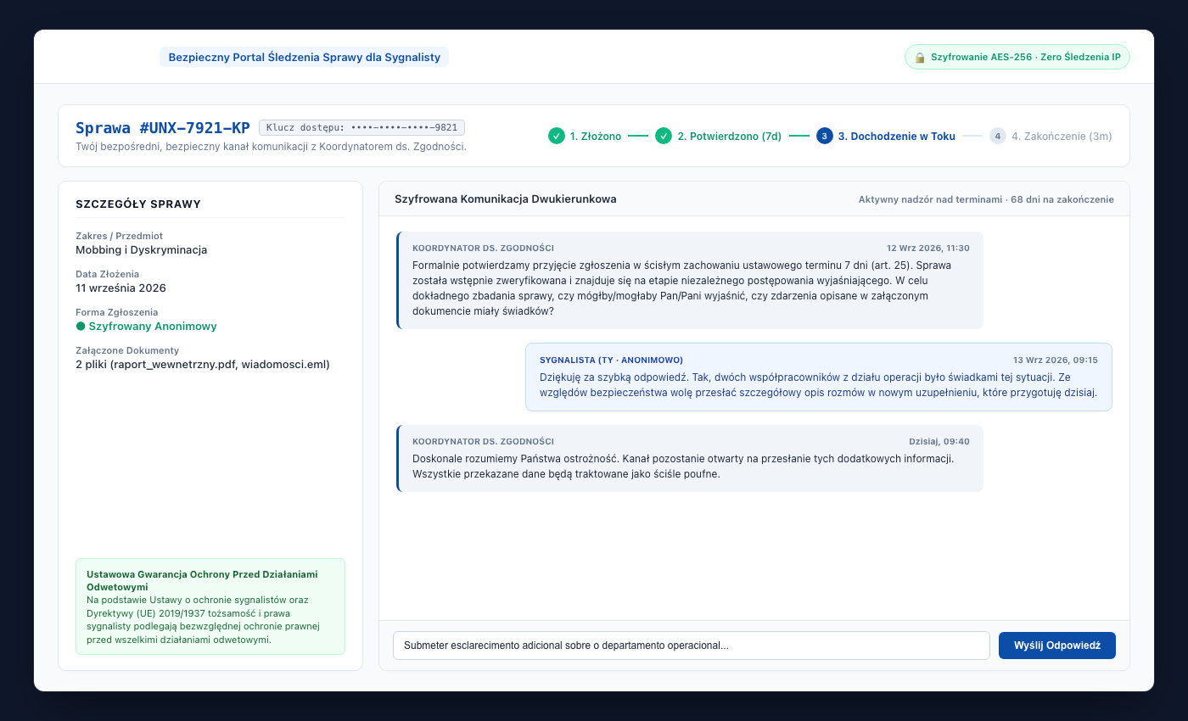Click timestamp Dzisiaj, 09:40

coord(939,442)
